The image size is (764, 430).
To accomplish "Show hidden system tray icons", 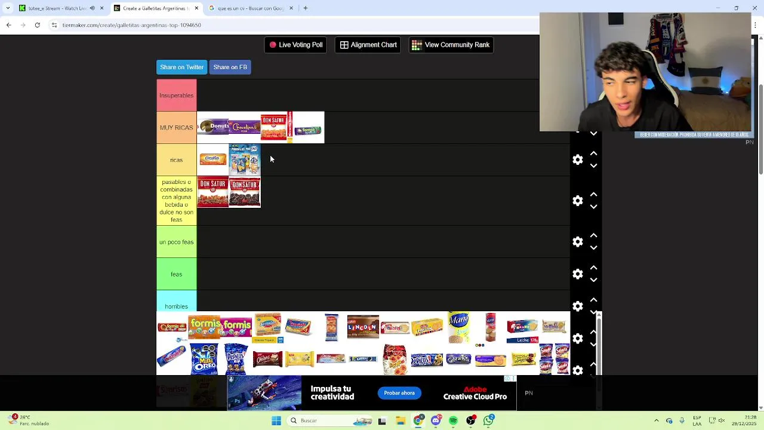I will pyautogui.click(x=657, y=421).
